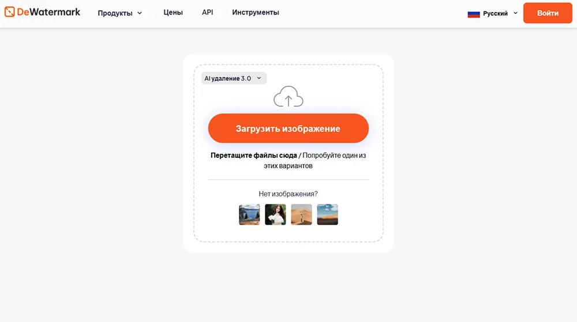Open the Инструменты menu item

[x=256, y=13]
